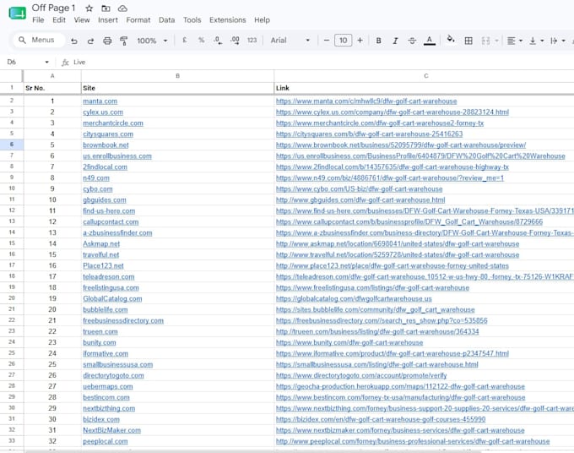Open the Tools menu
This screenshot has height=453, width=574.
pyautogui.click(x=192, y=20)
